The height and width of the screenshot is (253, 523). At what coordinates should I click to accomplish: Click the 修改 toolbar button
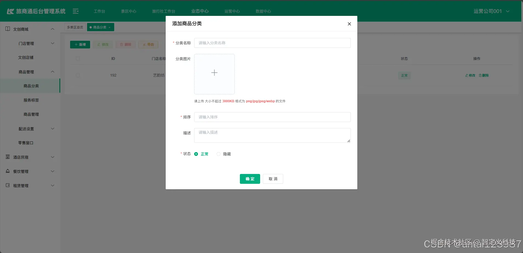103,44
